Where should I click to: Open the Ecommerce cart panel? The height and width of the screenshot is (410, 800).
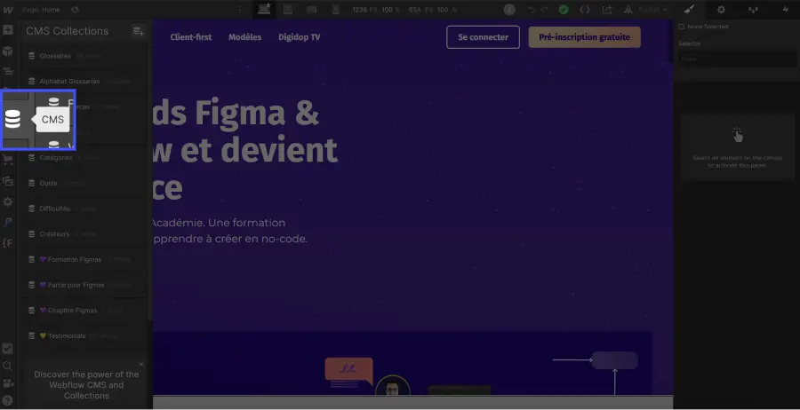[x=8, y=160]
